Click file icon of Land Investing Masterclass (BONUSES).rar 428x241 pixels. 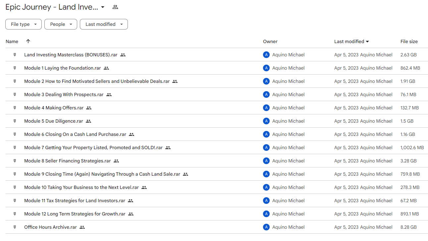(15, 55)
